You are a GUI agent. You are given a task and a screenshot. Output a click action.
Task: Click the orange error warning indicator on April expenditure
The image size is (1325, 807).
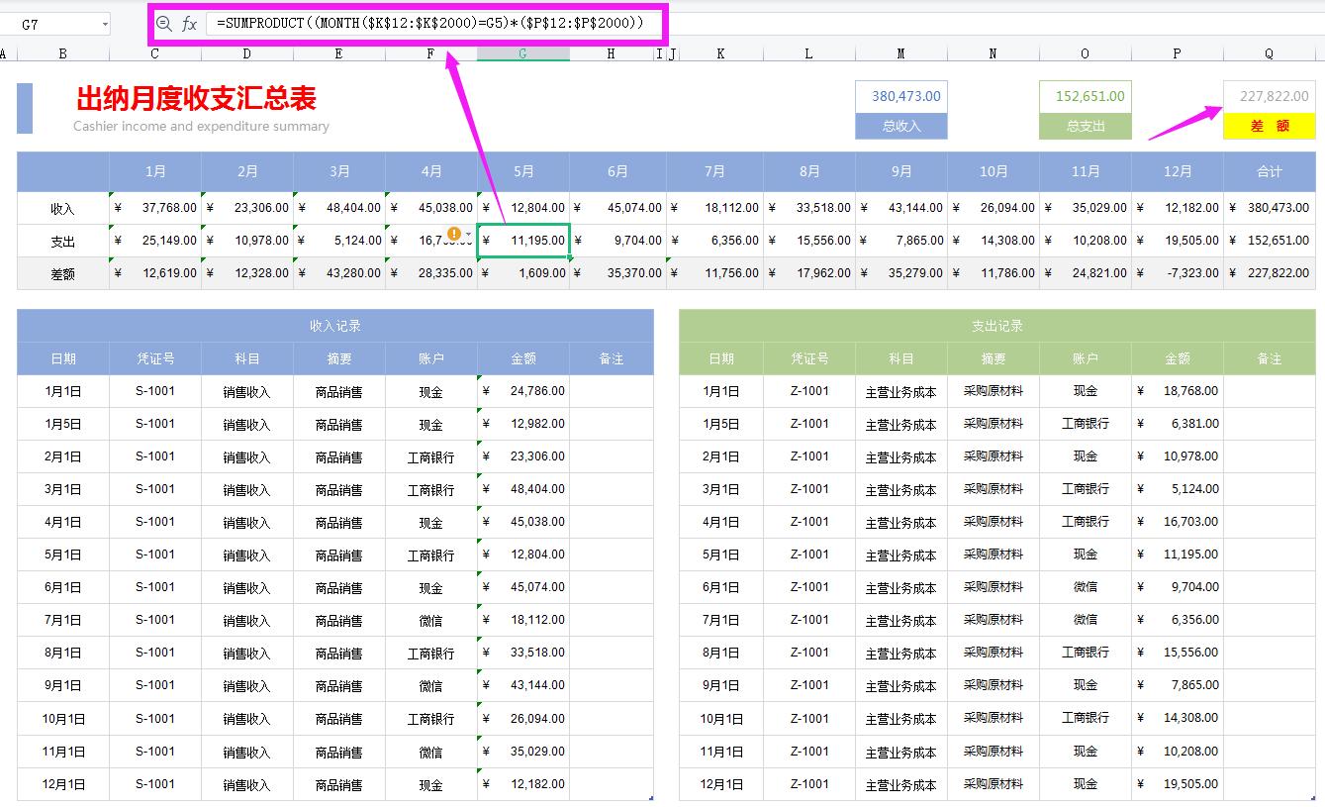click(x=453, y=234)
